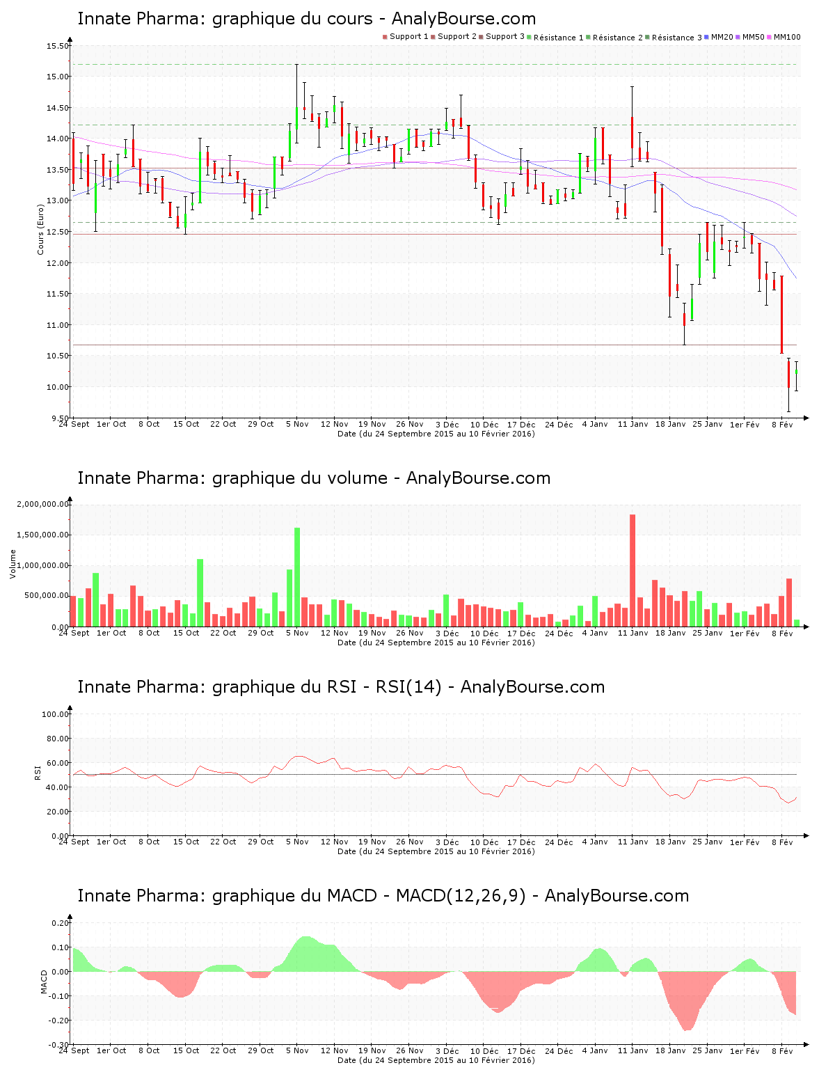Click the 12.50 price axis value
The image size is (835, 1079).
(58, 232)
